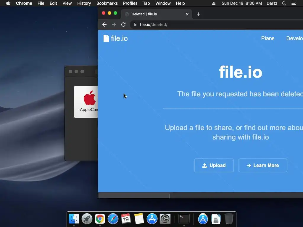303x227 pixels.
Task: Open the Apple menu
Action: [8, 3]
